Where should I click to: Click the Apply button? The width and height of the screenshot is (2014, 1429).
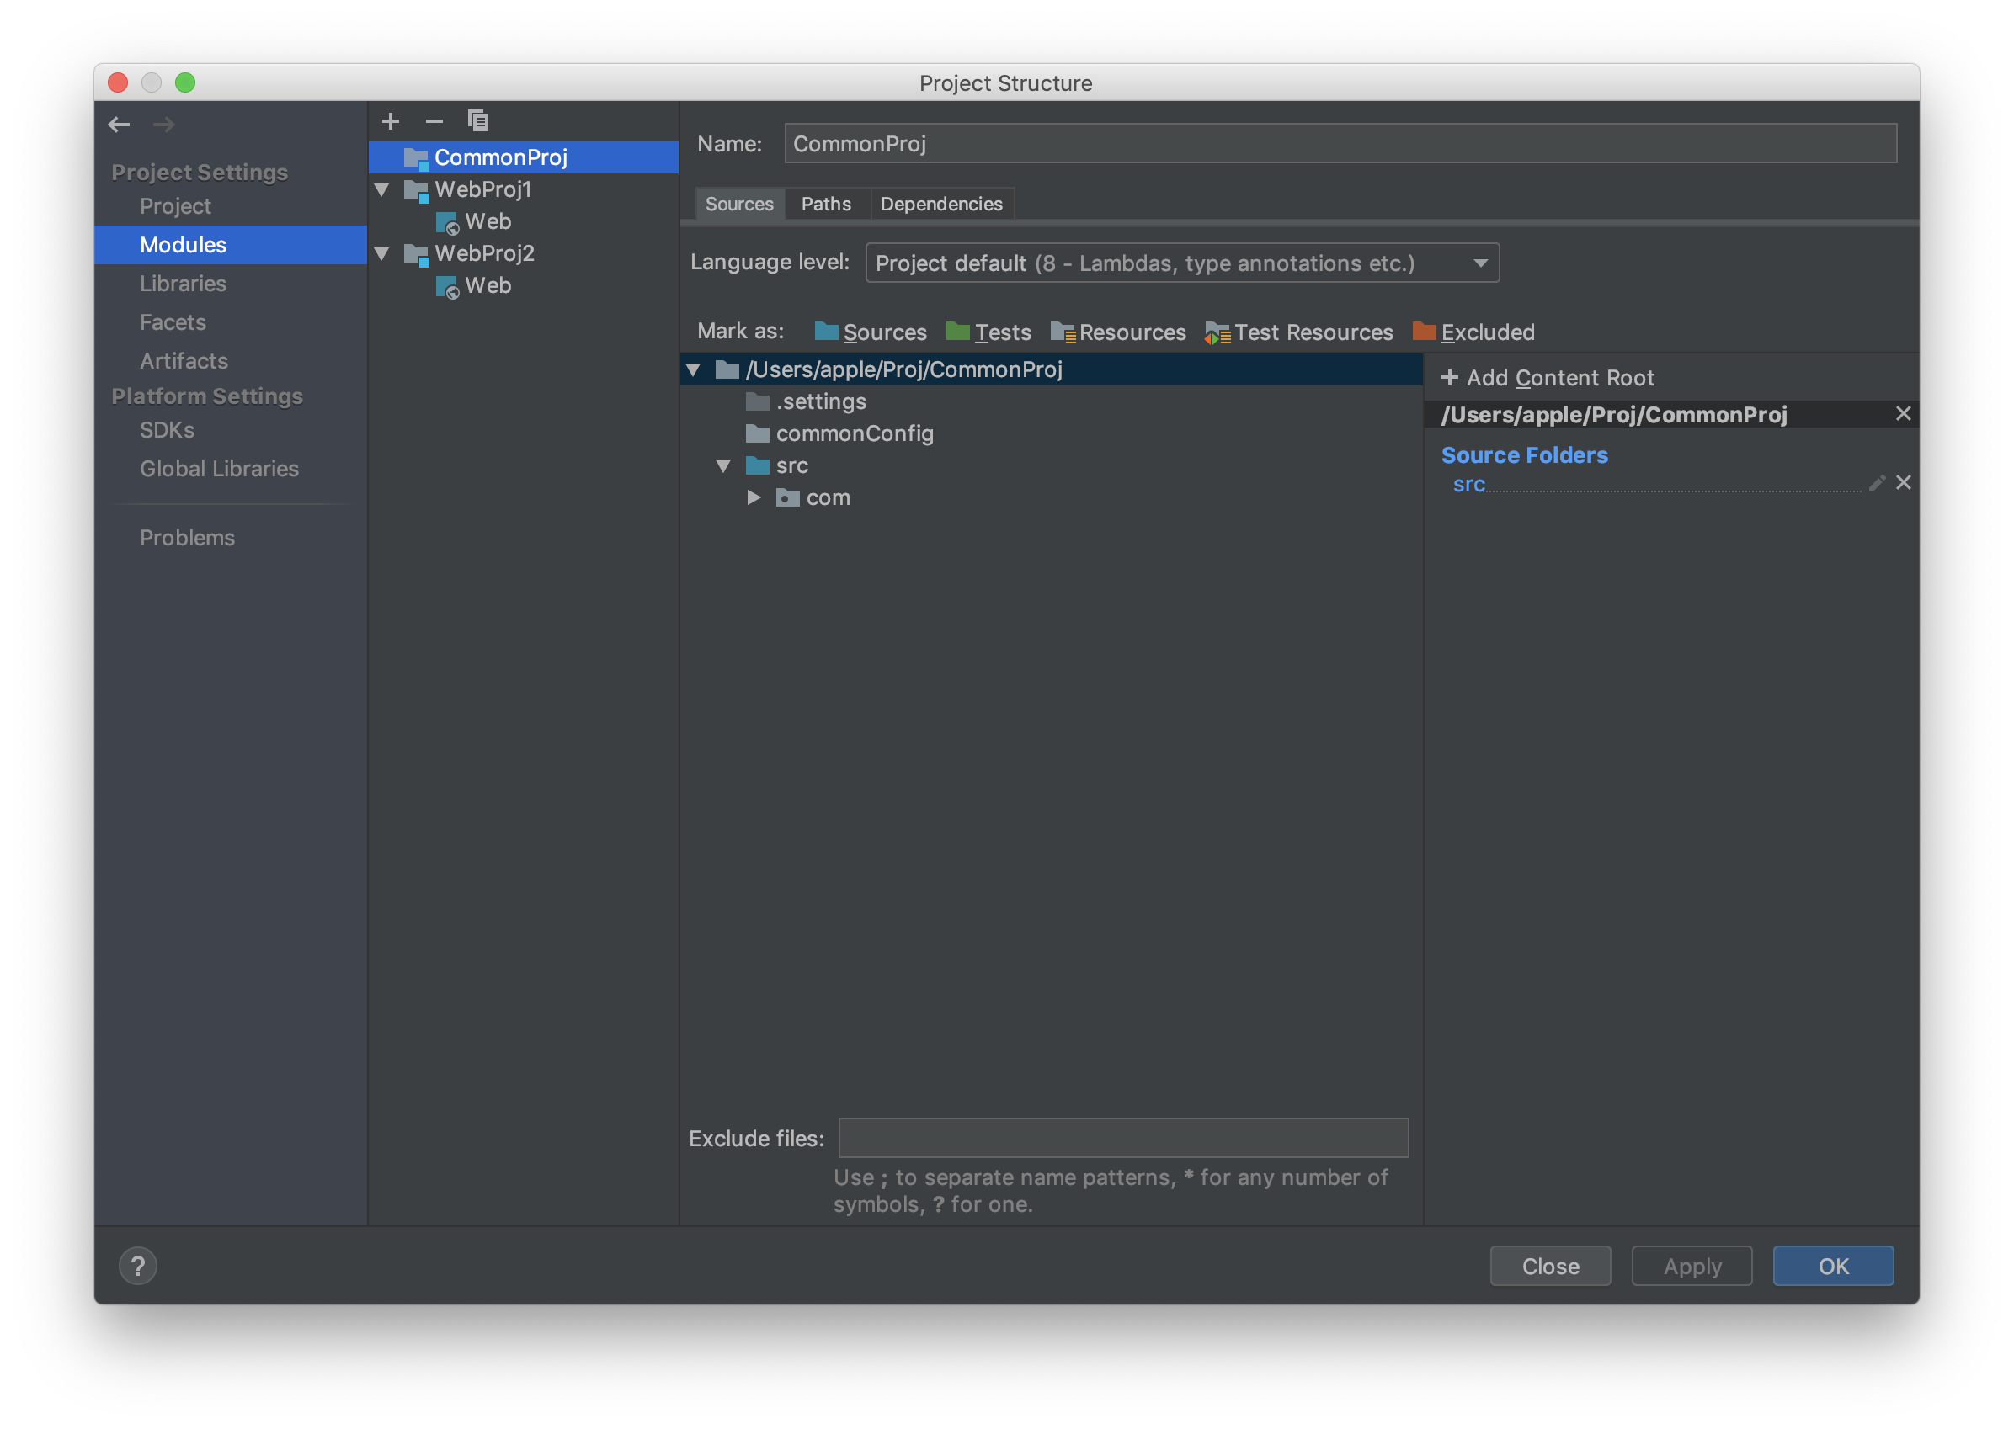[1692, 1267]
